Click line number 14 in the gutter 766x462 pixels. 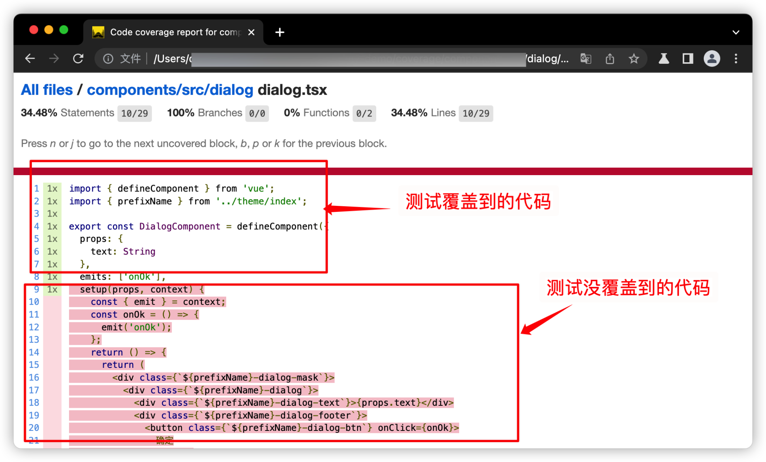point(34,352)
